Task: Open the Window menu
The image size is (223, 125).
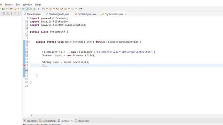Action: click(28, 5)
